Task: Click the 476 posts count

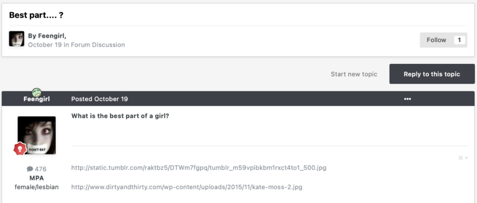Action: point(41,169)
